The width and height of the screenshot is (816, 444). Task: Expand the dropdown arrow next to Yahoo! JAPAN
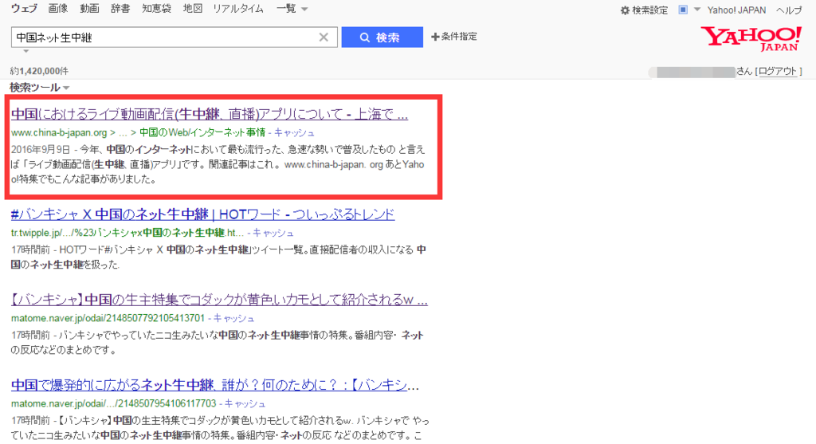point(697,10)
